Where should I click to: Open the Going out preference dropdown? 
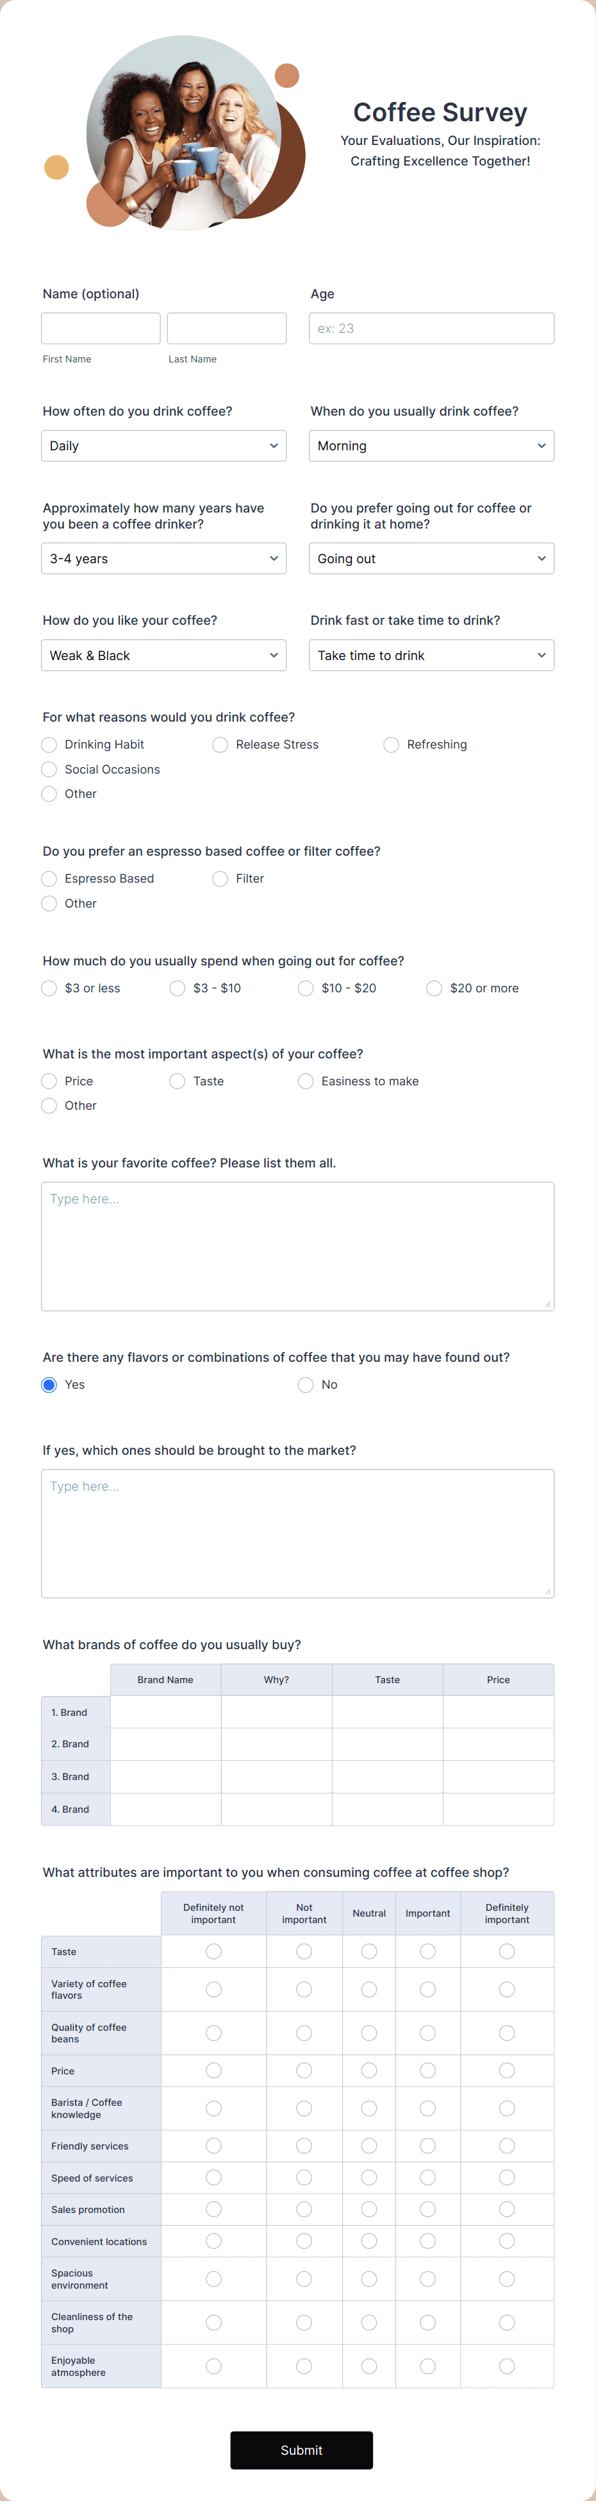click(x=431, y=558)
